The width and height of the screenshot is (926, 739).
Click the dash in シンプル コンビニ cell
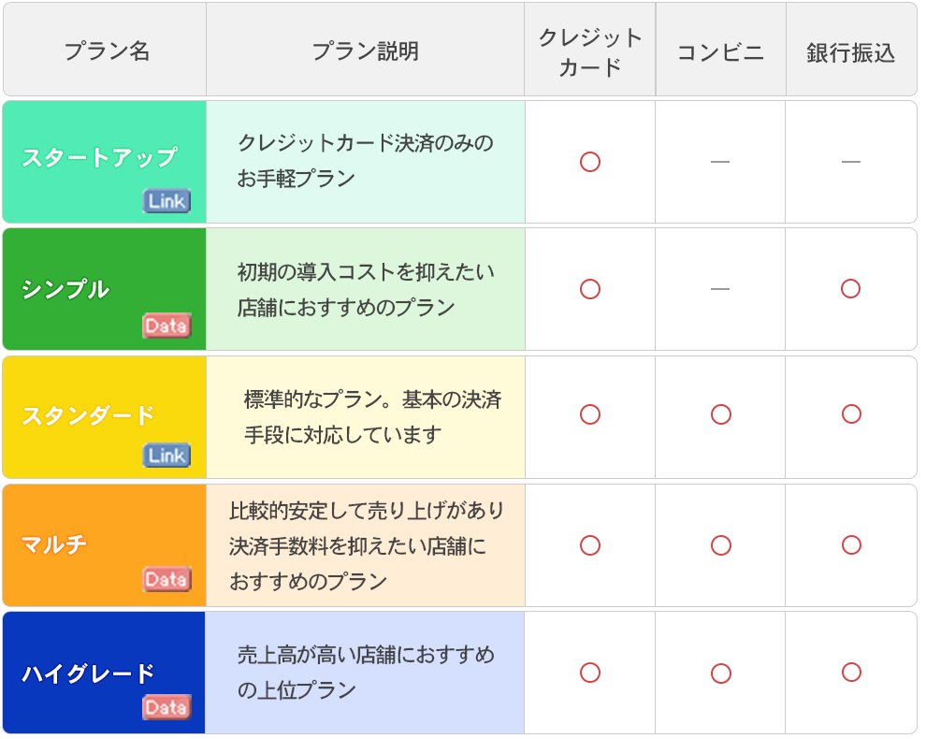pyautogui.click(x=720, y=289)
